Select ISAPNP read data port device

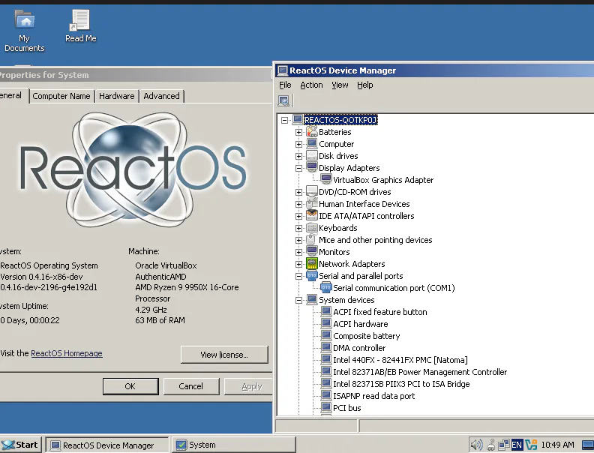coord(374,396)
